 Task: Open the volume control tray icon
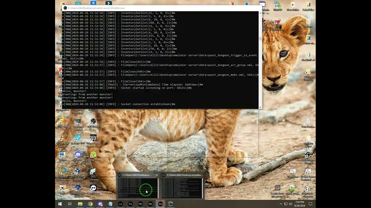pos(290,204)
